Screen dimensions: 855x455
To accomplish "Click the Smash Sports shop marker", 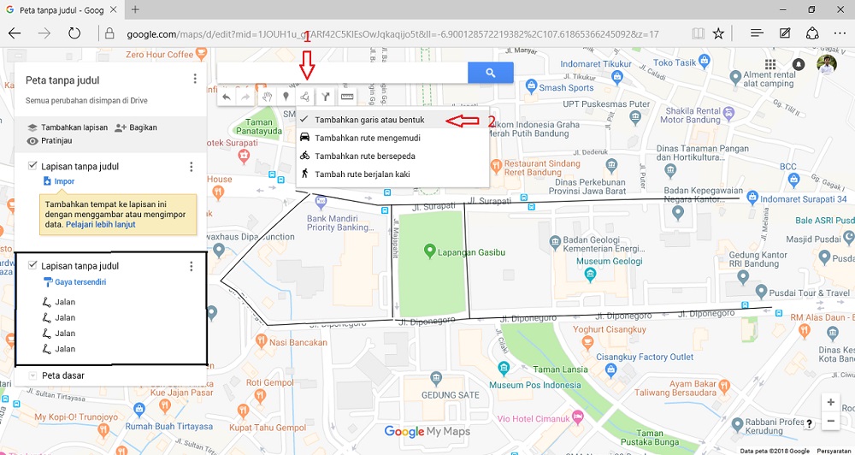I will [x=531, y=86].
